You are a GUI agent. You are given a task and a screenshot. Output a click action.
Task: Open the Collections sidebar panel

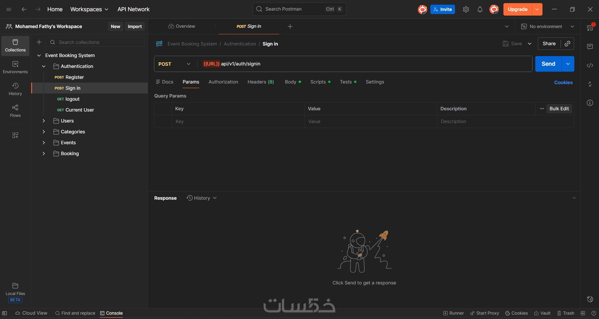[x=15, y=46]
